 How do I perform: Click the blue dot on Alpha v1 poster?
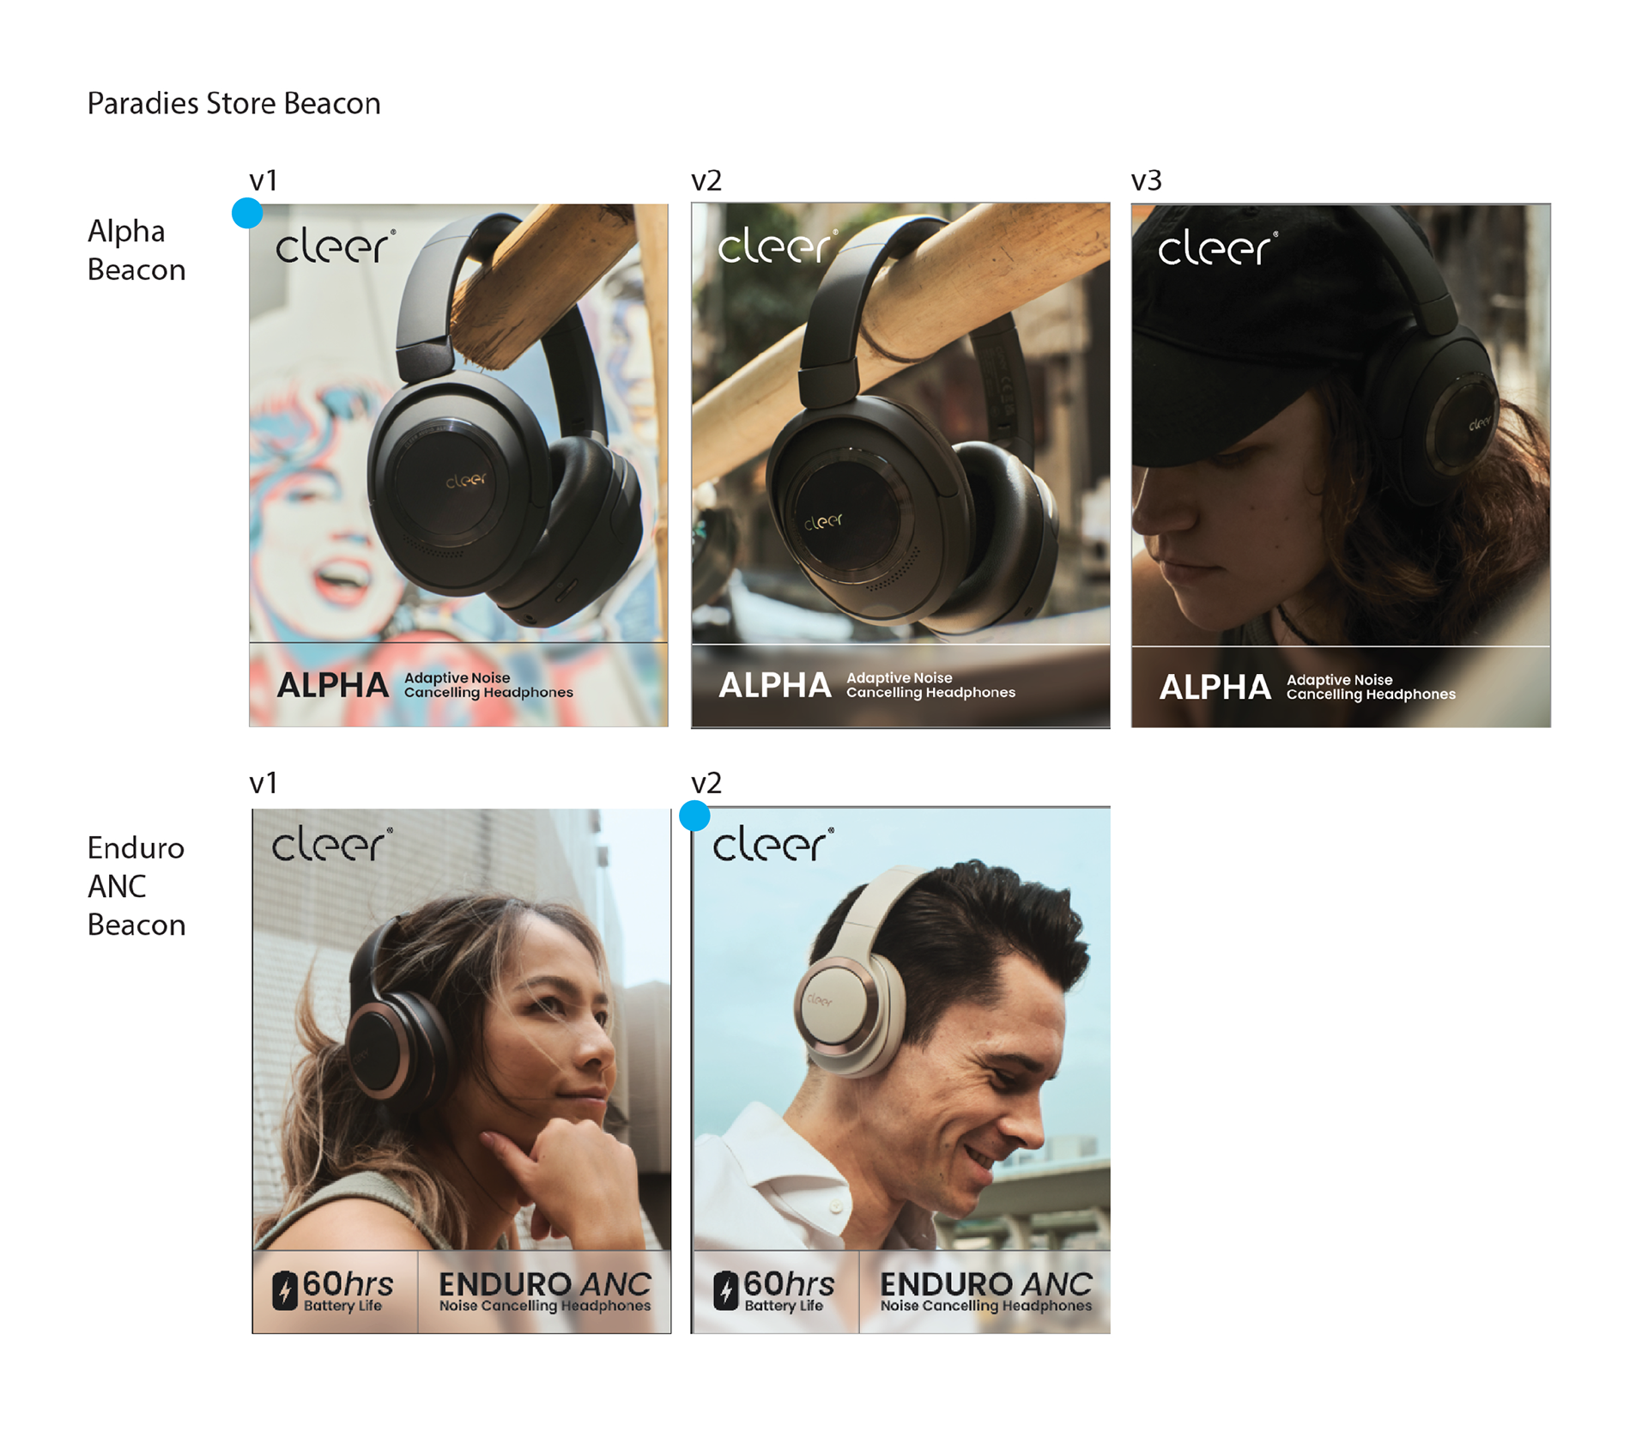[247, 213]
